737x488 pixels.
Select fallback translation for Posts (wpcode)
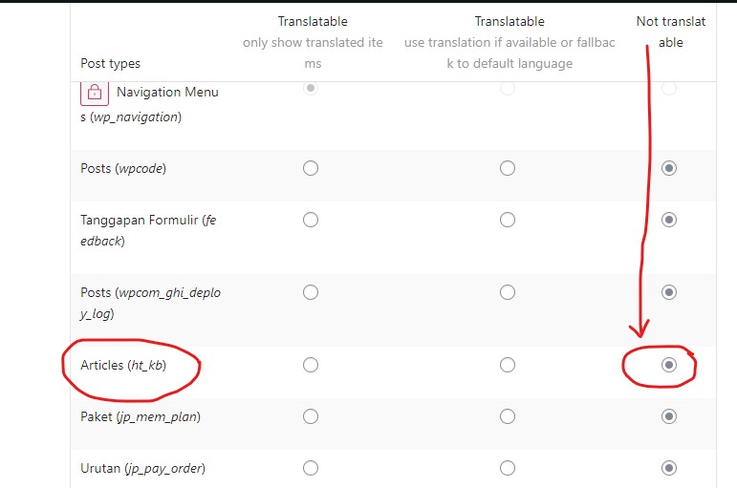coord(508,168)
